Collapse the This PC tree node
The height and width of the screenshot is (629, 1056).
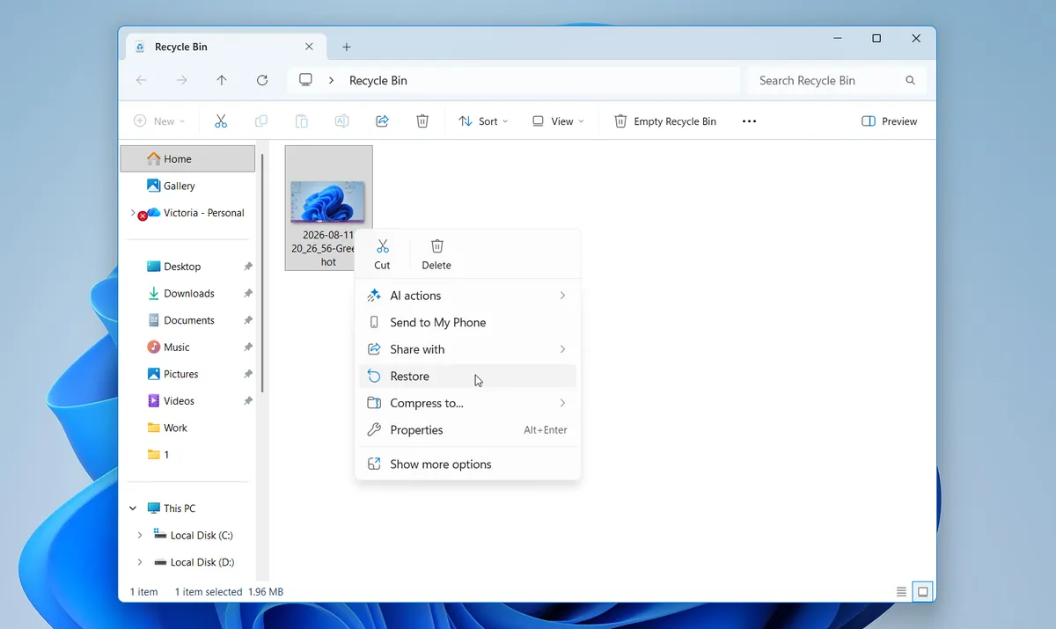(x=133, y=508)
